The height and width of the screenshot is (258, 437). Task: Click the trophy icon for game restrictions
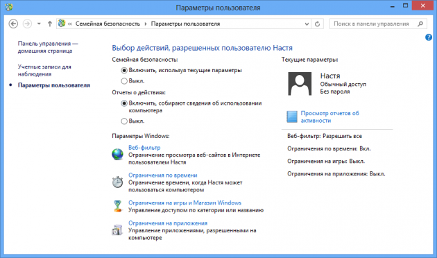point(118,207)
